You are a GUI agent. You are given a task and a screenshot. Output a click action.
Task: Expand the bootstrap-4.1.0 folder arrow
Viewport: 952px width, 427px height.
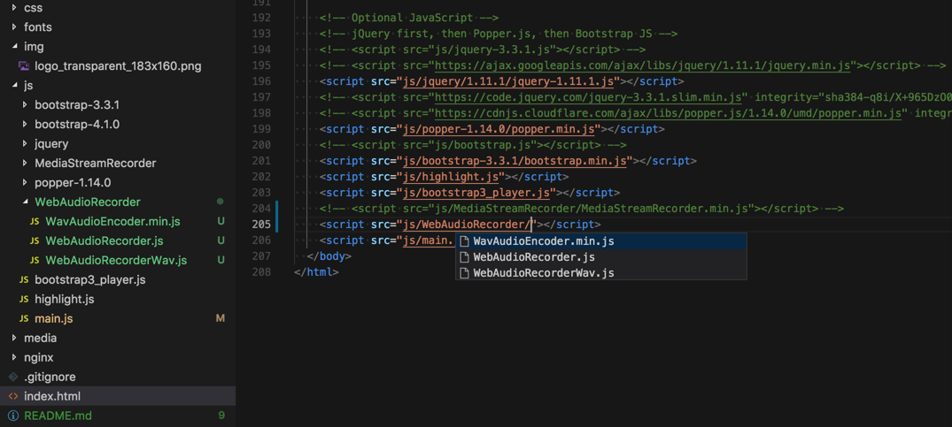tap(24, 124)
